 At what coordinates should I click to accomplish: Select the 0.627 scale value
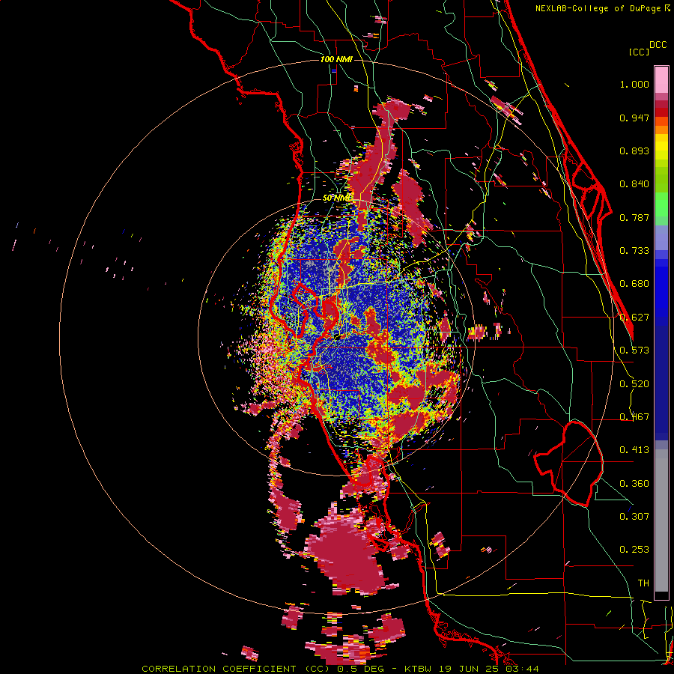pyautogui.click(x=634, y=318)
